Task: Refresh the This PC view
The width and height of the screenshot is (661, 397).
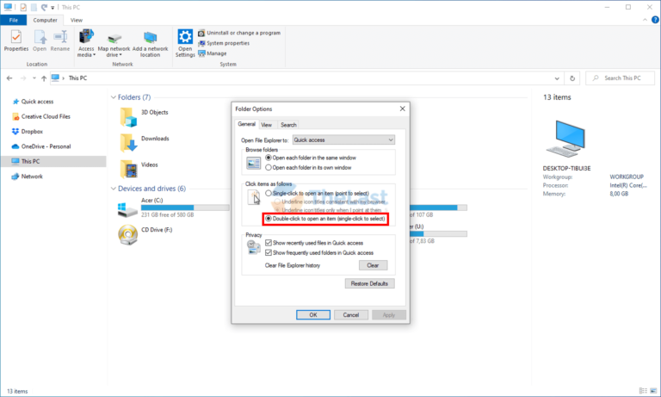Action: click(x=572, y=78)
